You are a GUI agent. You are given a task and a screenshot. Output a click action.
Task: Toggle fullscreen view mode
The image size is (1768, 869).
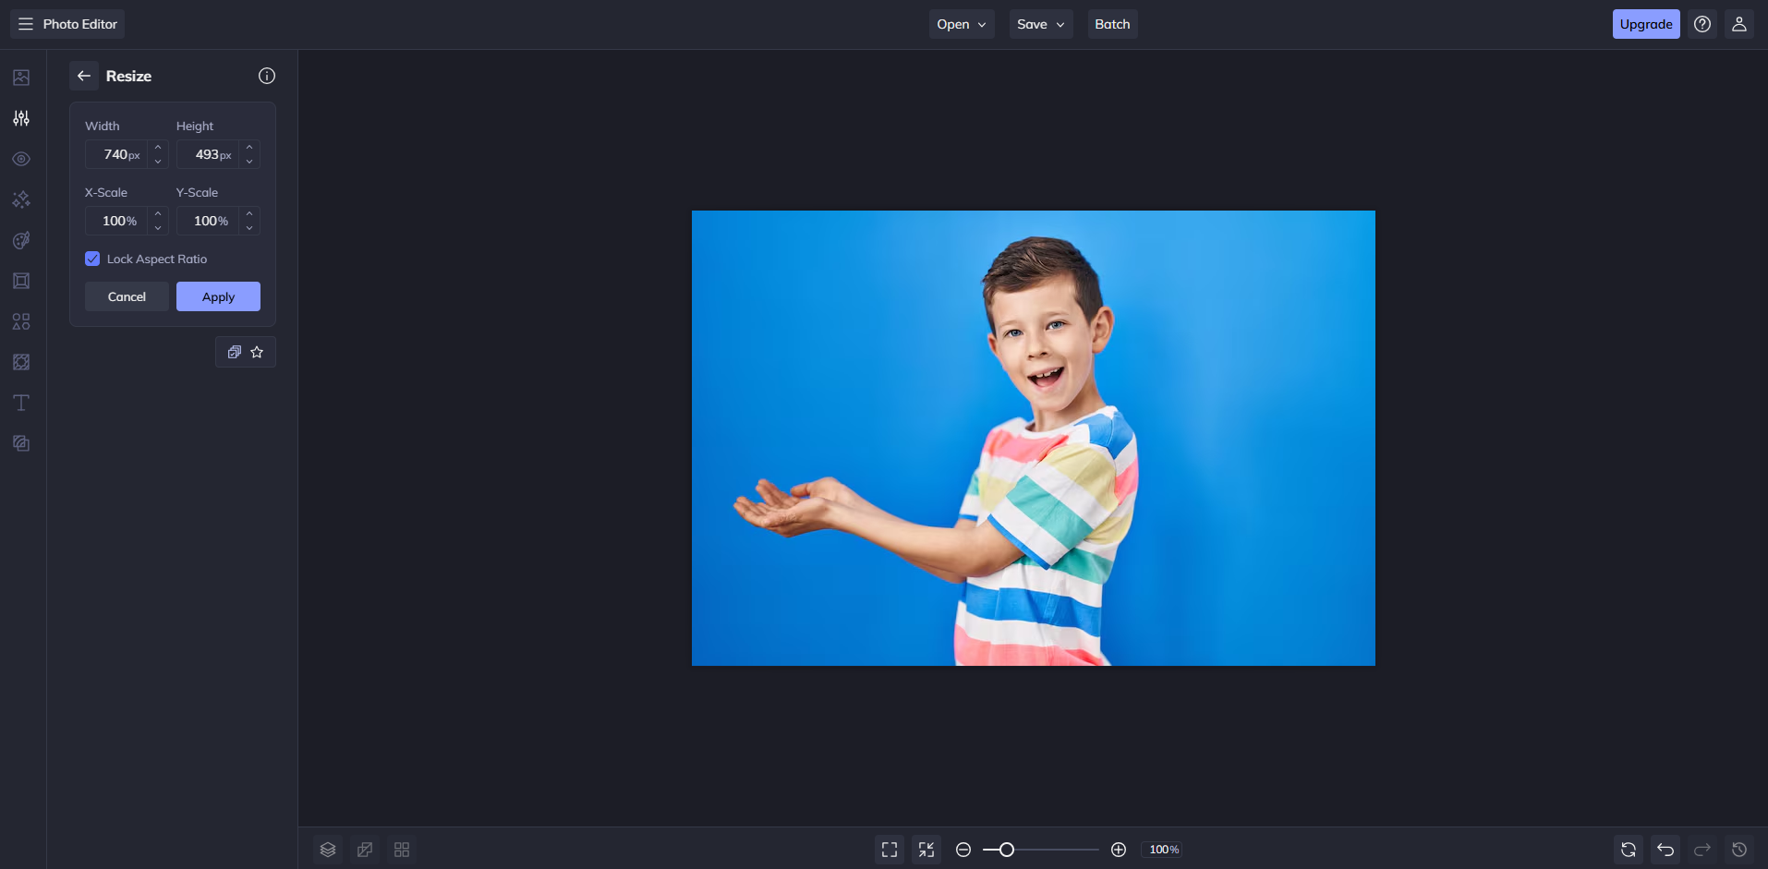(x=890, y=849)
